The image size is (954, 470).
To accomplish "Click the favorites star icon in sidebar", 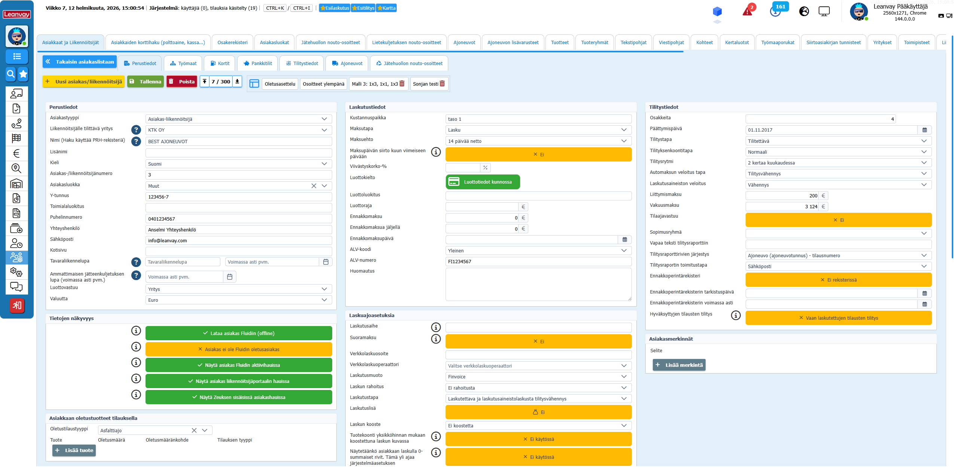I will [x=23, y=74].
